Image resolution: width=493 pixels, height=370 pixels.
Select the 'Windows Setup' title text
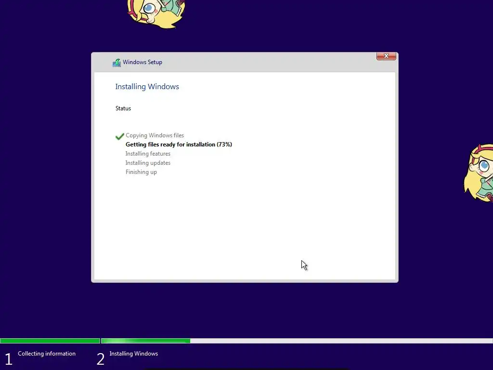[143, 62]
